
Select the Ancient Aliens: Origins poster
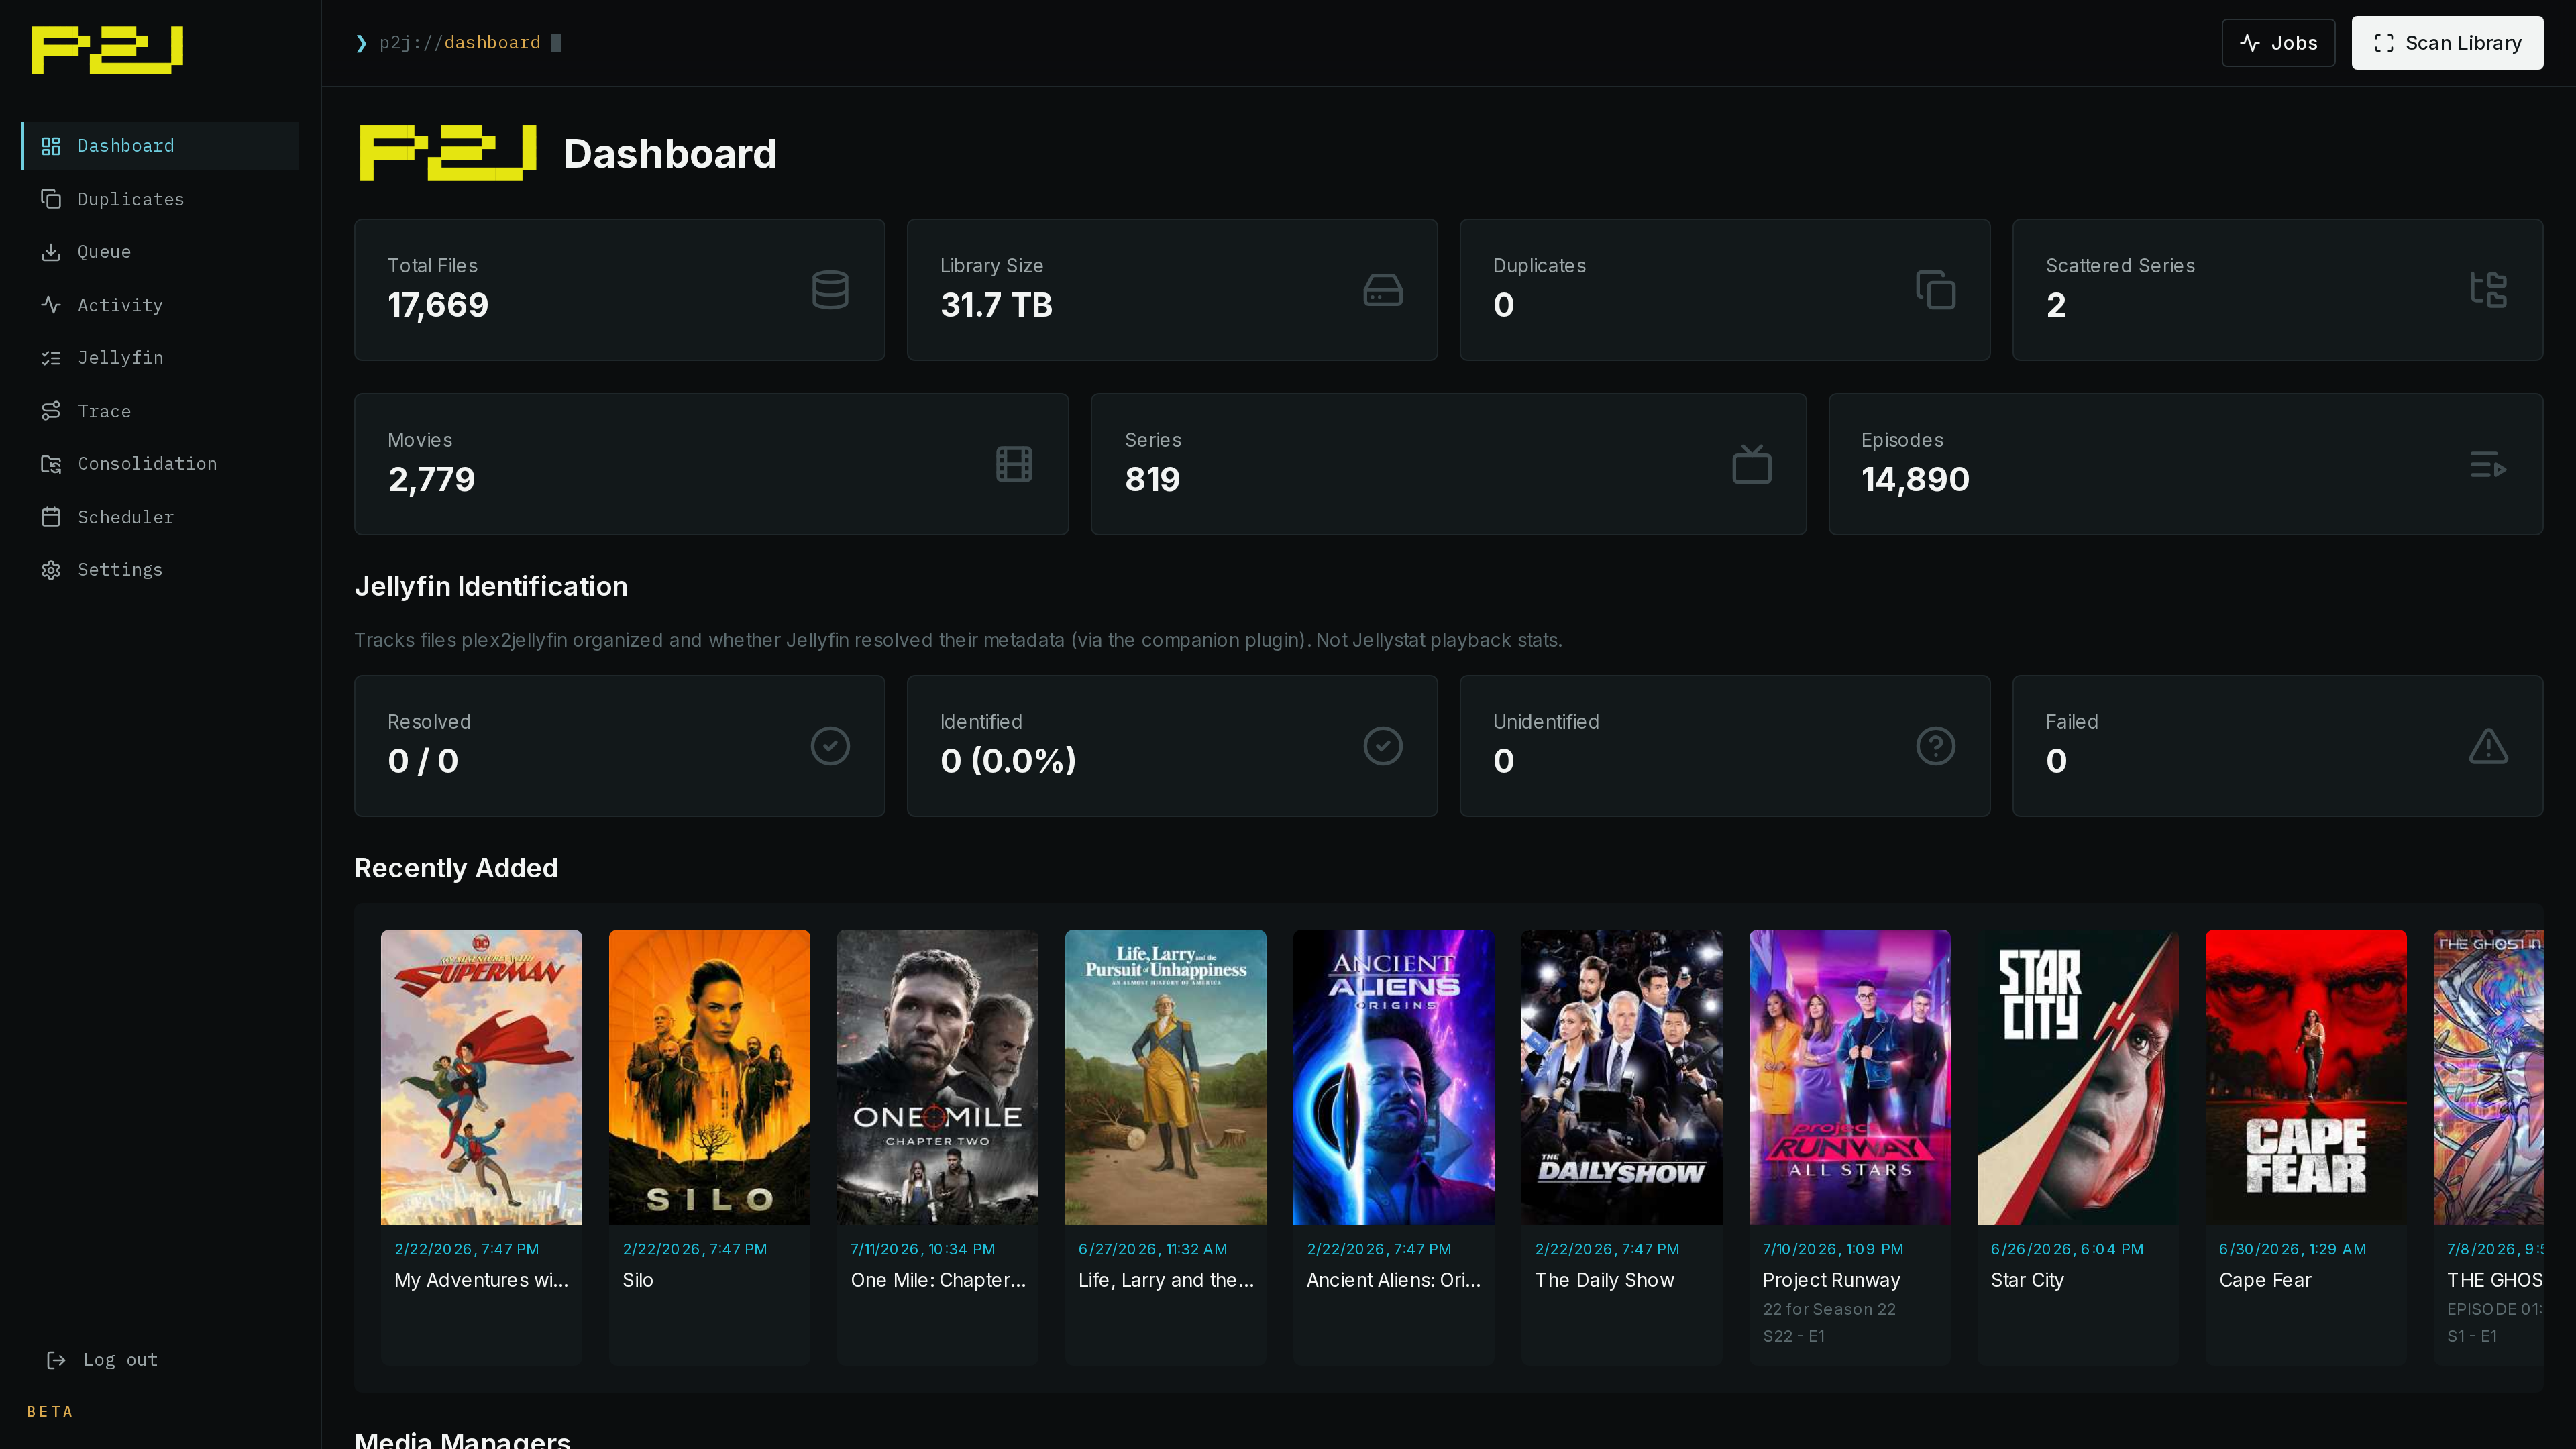[1393, 1077]
